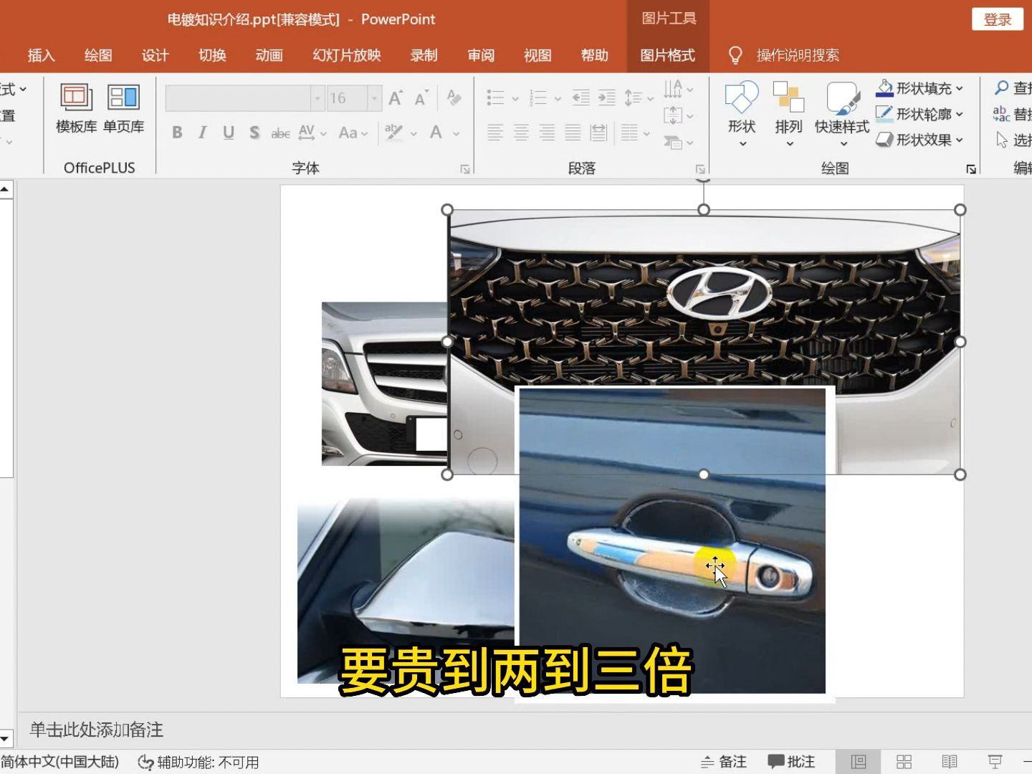
Task: Switch to the 视图 tab
Action: pyautogui.click(x=537, y=55)
